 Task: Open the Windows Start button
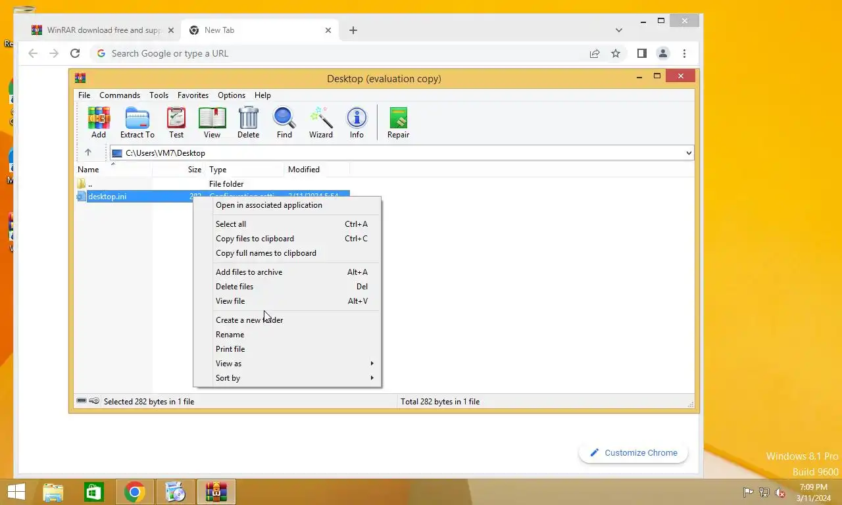coord(16,492)
